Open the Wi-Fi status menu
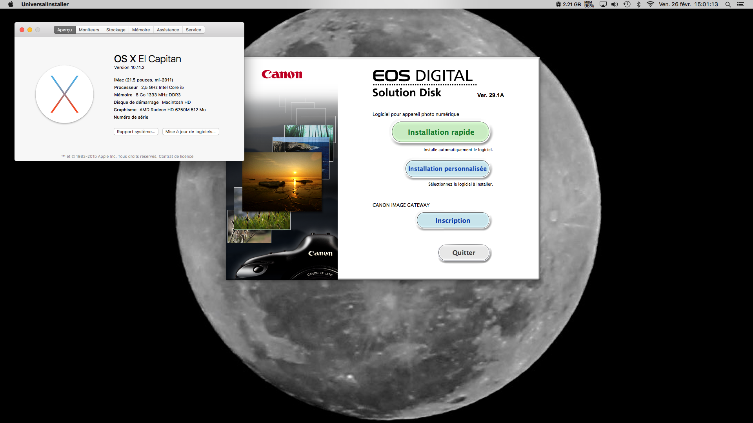The width and height of the screenshot is (753, 423). [x=651, y=4]
